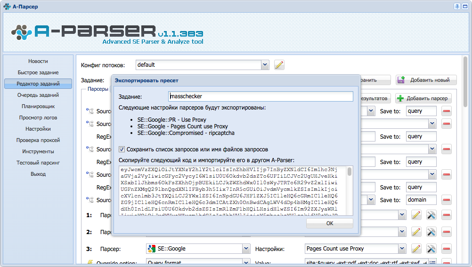This screenshot has width=472, height=267.
Task: Click the Парсеры group label
Action: pyautogui.click(x=98, y=89)
